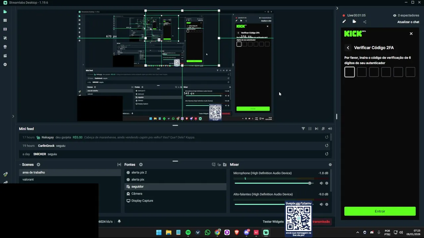Open the Highlighter clapperboard sidebar icon
Viewport: 424px width, 238px height.
coord(5,56)
